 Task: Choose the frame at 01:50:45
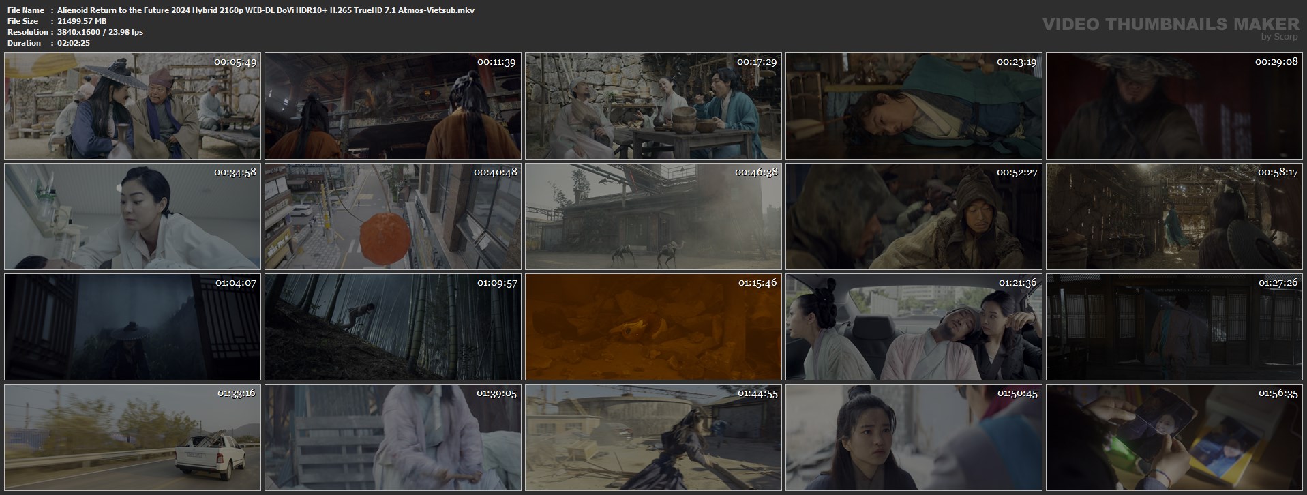pos(914,438)
